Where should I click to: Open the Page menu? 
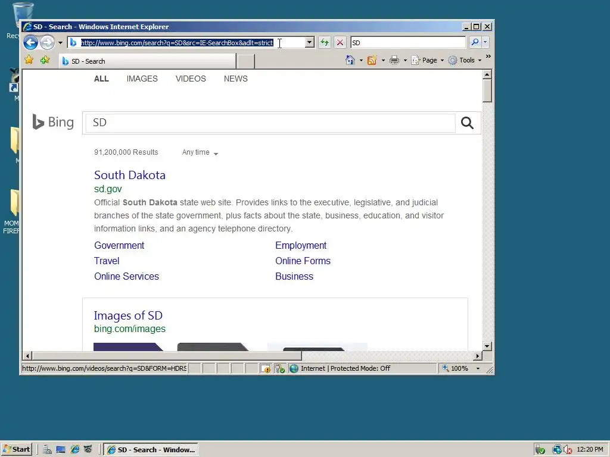pyautogui.click(x=427, y=60)
